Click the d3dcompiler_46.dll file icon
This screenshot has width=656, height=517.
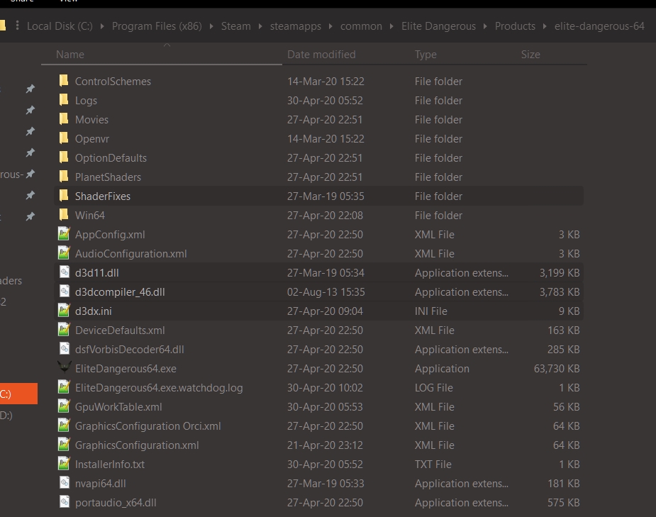64,291
